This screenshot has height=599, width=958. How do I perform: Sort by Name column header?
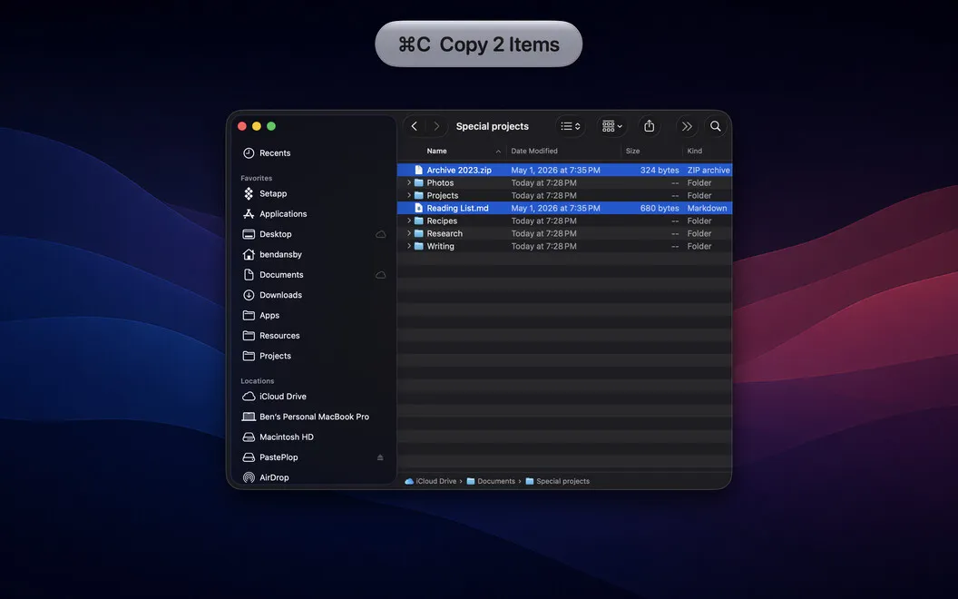click(436, 151)
